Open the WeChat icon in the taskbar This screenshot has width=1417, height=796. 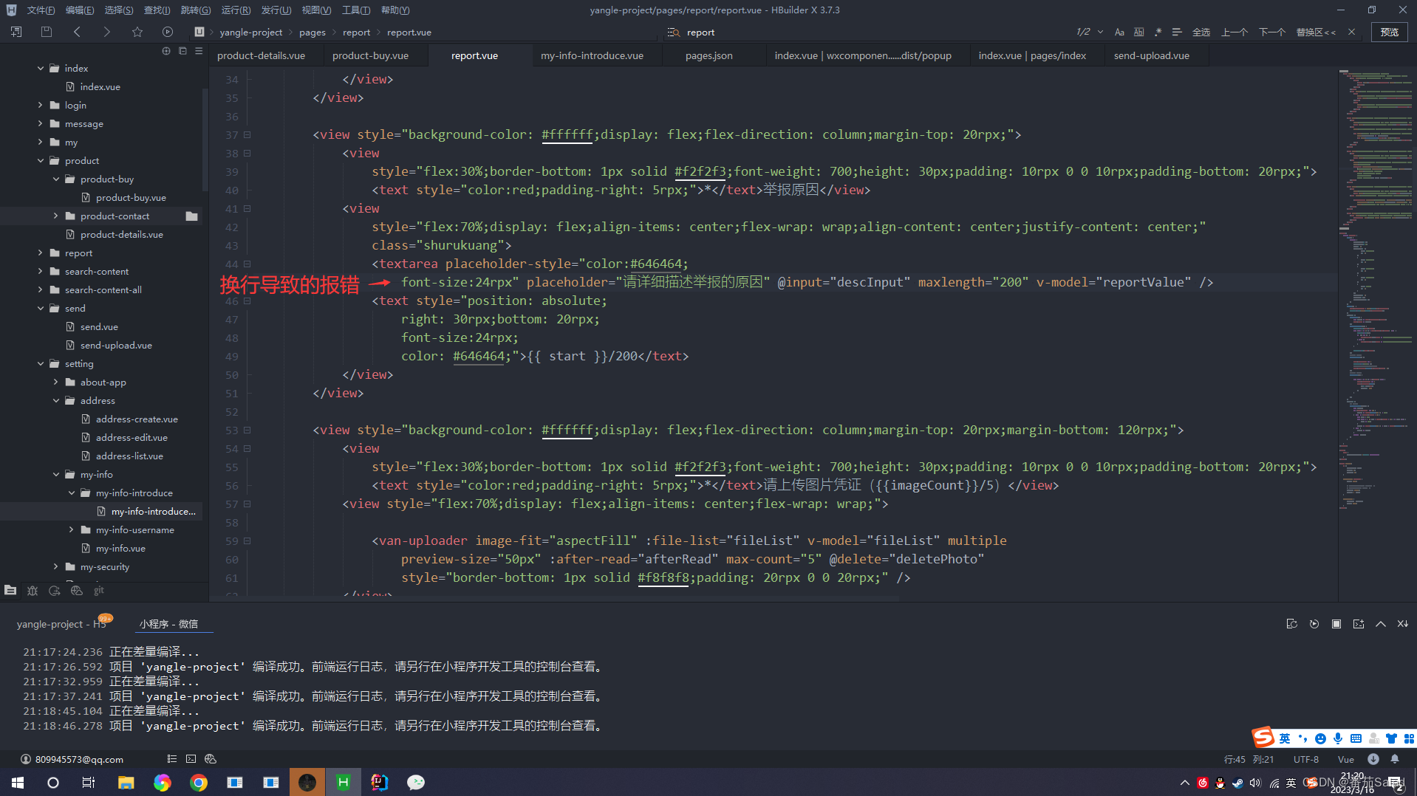pyautogui.click(x=416, y=783)
